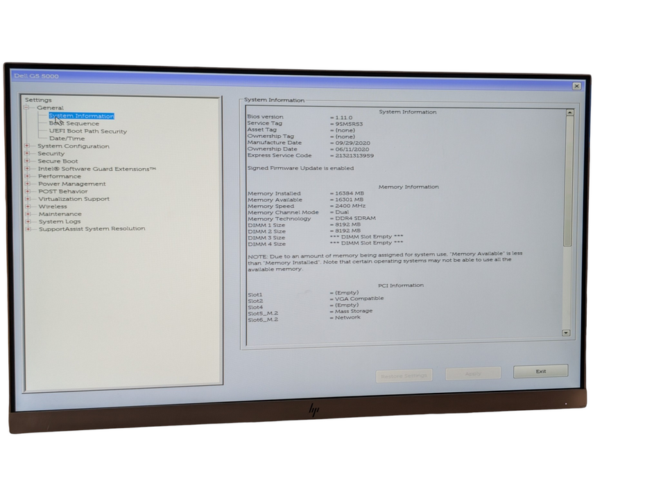Image resolution: width=645 pixels, height=485 pixels.
Task: Click Memory Channel Mode value Dual
Action: point(342,212)
